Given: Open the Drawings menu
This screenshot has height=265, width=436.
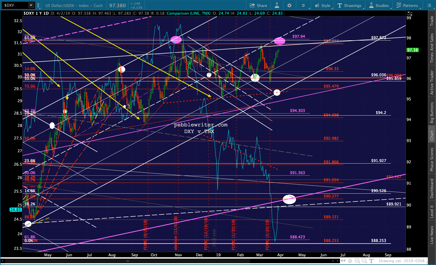Looking at the screenshot, I should (x=349, y=5).
